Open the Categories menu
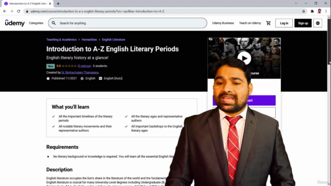Screen dimensions: 331x186 click(x=36, y=23)
